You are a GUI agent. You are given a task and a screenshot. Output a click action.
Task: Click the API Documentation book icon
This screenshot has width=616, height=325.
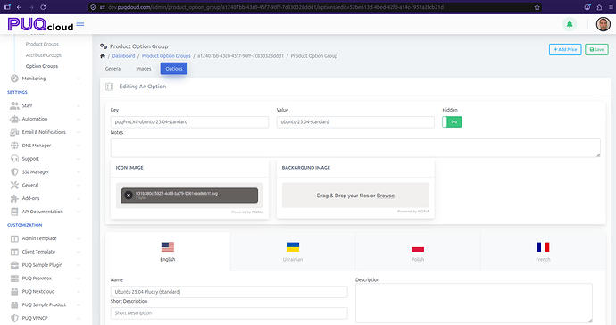point(14,212)
